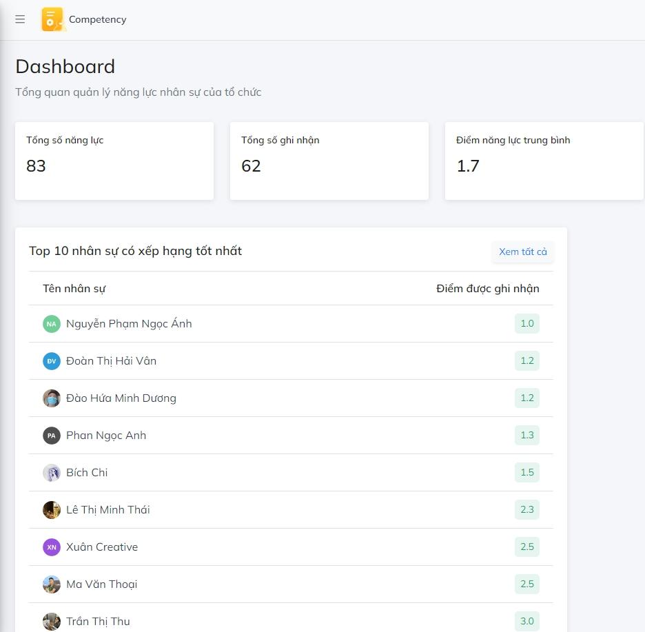Click the 'Xem tất cả' button
645x632 pixels.
coord(522,252)
